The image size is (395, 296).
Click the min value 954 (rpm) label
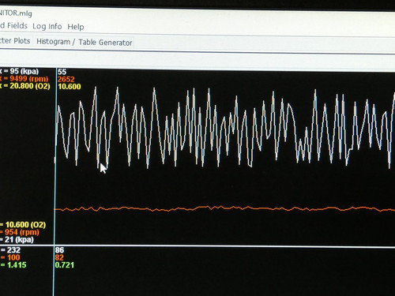point(20,232)
